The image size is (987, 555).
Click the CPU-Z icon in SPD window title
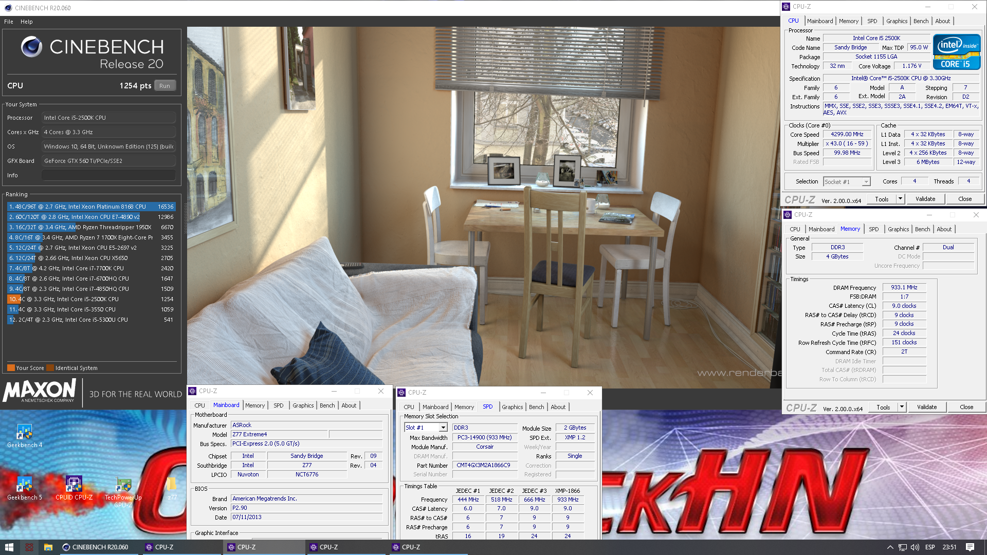[401, 393]
